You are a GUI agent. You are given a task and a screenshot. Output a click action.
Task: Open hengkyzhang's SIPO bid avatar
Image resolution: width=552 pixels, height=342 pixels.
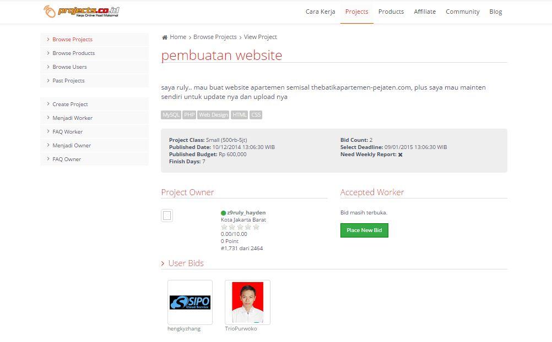(190, 302)
